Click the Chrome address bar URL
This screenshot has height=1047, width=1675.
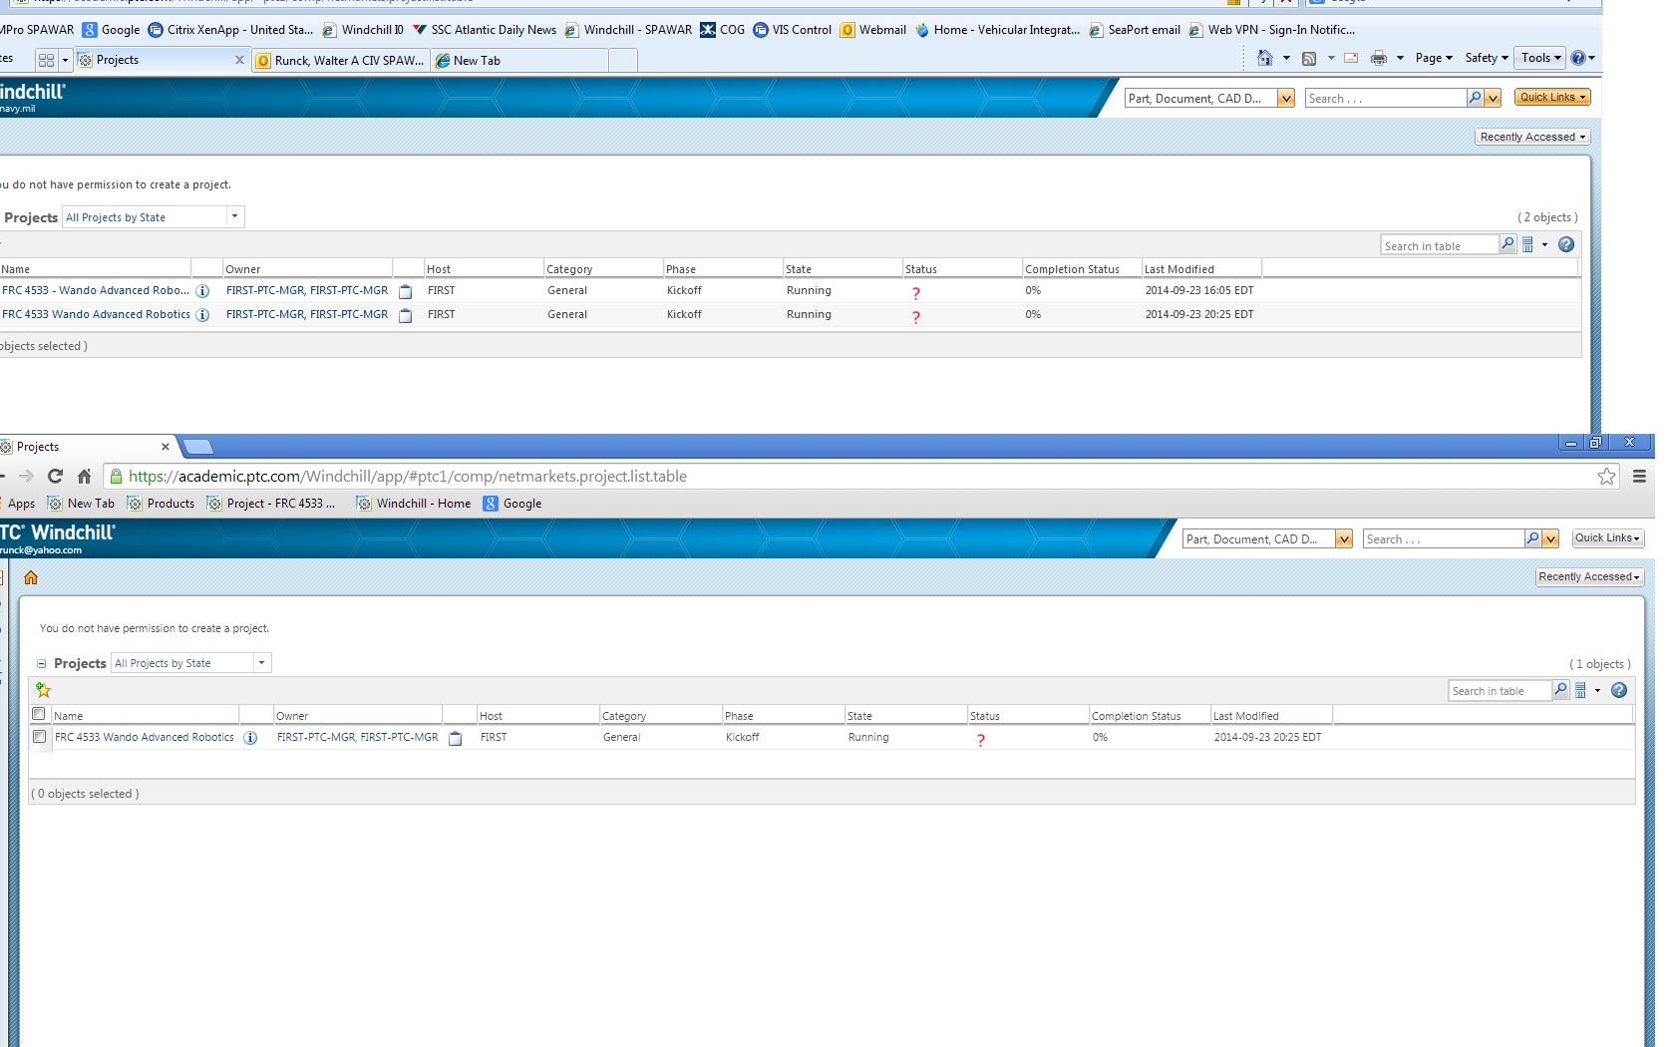[x=408, y=477]
